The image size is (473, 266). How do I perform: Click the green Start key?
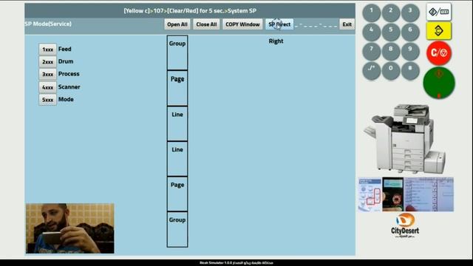pyautogui.click(x=439, y=83)
